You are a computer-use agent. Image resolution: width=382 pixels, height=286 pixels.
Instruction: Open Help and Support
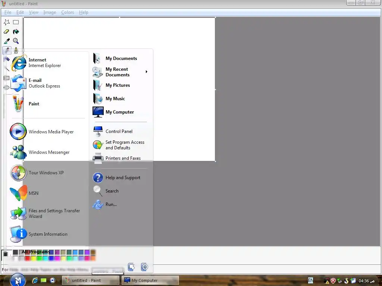pyautogui.click(x=120, y=178)
